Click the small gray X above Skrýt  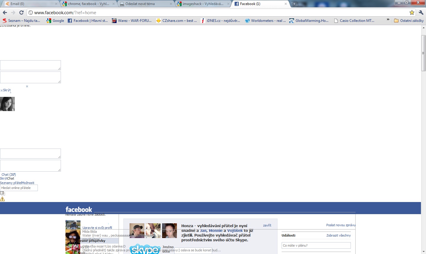tap(27, 87)
